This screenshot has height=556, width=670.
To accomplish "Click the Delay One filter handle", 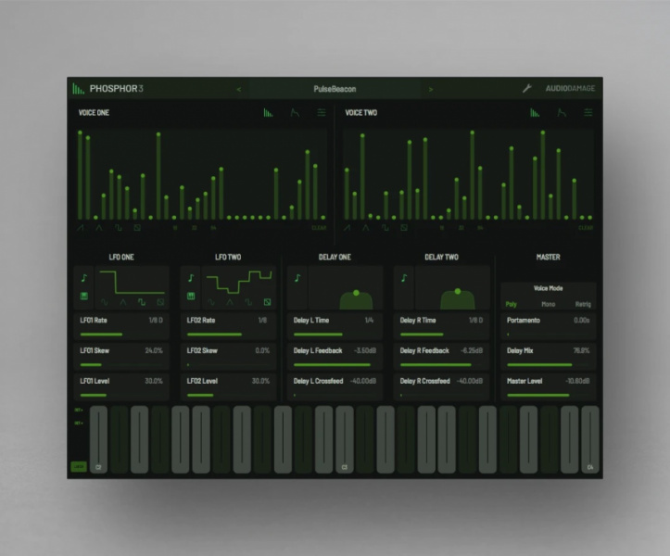I will [x=356, y=293].
